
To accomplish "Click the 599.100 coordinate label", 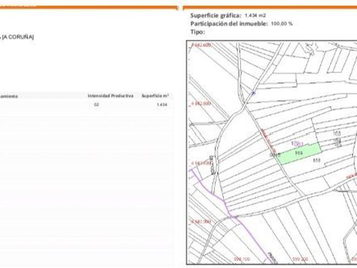I will (242, 259).
